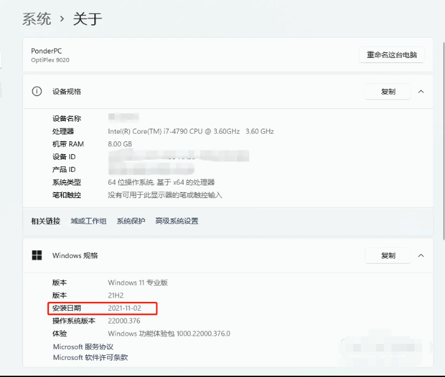Image resolution: width=445 pixels, height=377 pixels.
Task: Select the Windows 功能体验包 experience value
Action: (x=169, y=334)
